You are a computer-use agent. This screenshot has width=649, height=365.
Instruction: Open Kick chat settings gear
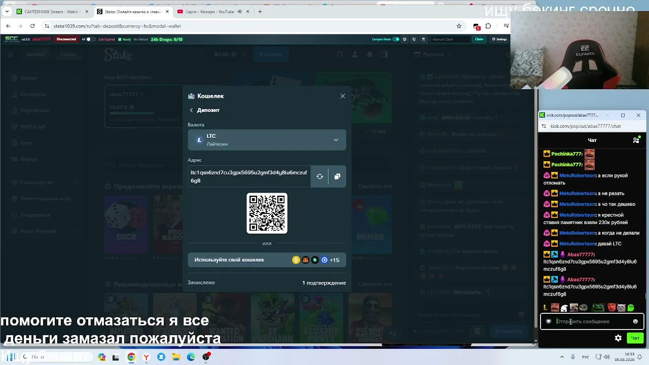[x=618, y=338]
